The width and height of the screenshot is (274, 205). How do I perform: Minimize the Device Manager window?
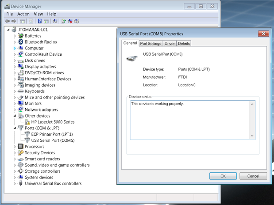[189, 7]
